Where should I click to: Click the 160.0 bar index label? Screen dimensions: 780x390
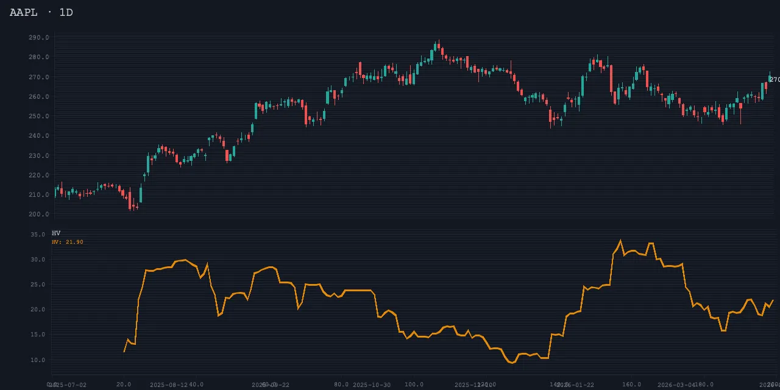[631, 385]
